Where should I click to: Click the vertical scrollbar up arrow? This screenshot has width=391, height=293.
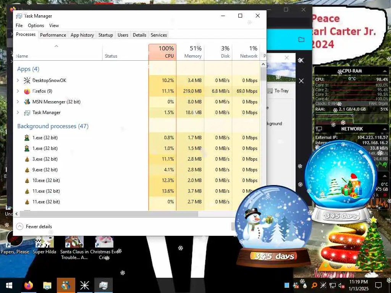[263, 64]
